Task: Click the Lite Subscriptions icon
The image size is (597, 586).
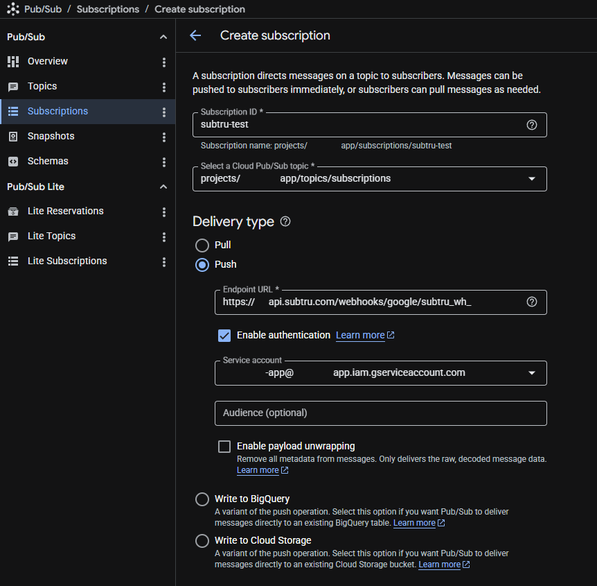Action: (x=13, y=261)
